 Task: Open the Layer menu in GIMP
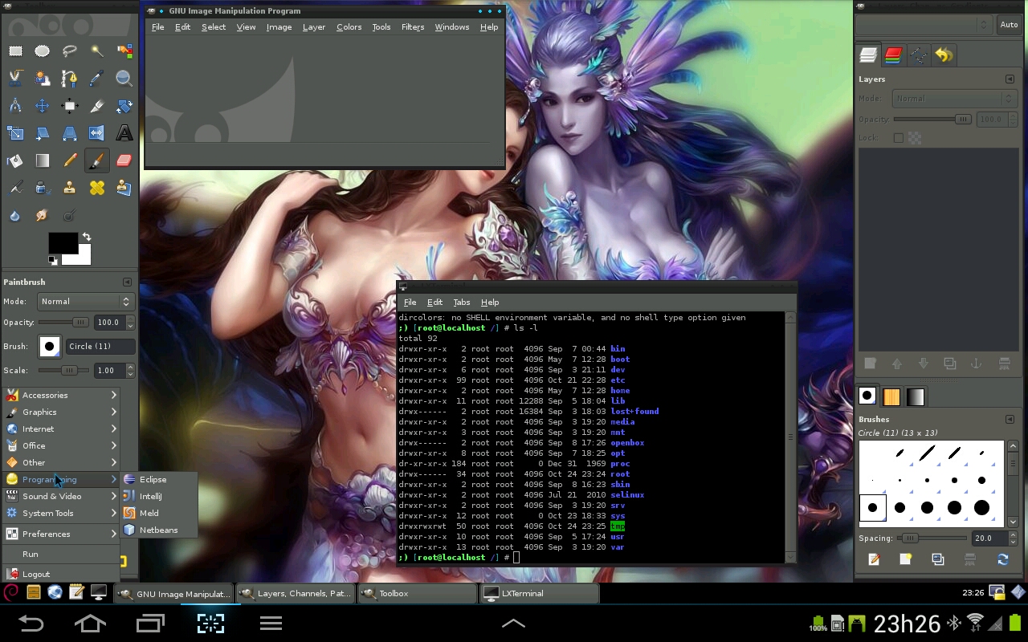click(x=314, y=26)
